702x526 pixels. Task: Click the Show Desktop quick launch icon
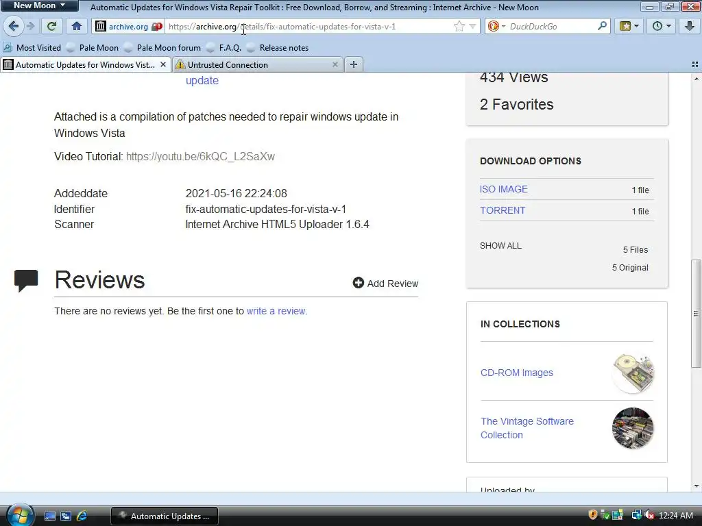point(49,516)
